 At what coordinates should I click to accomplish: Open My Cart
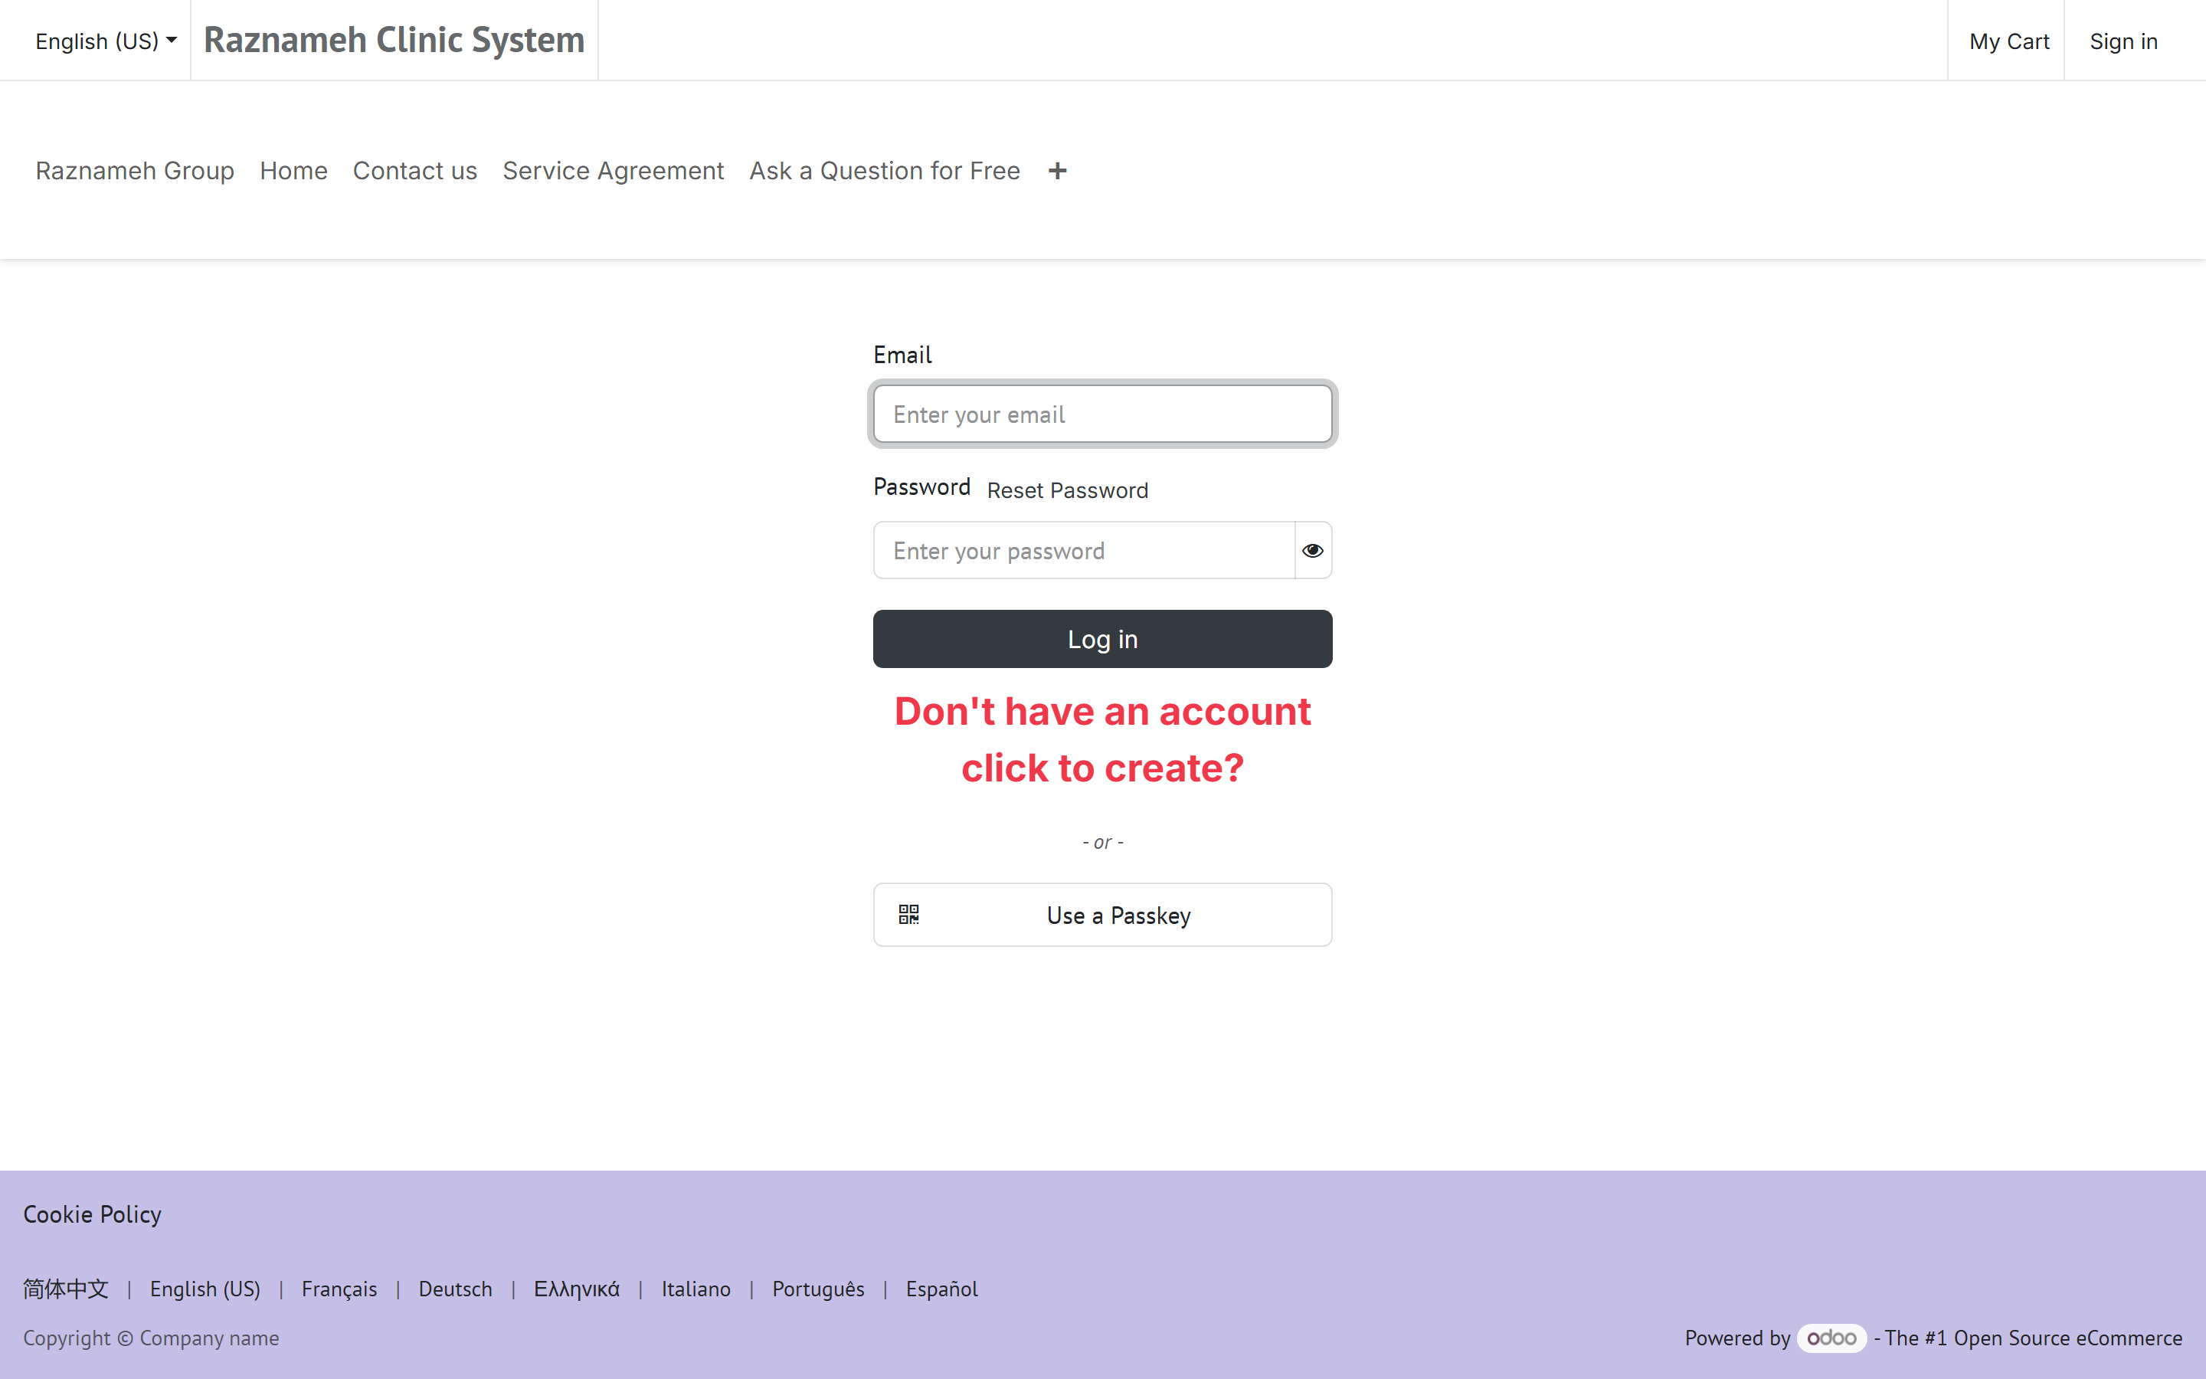[2008, 41]
